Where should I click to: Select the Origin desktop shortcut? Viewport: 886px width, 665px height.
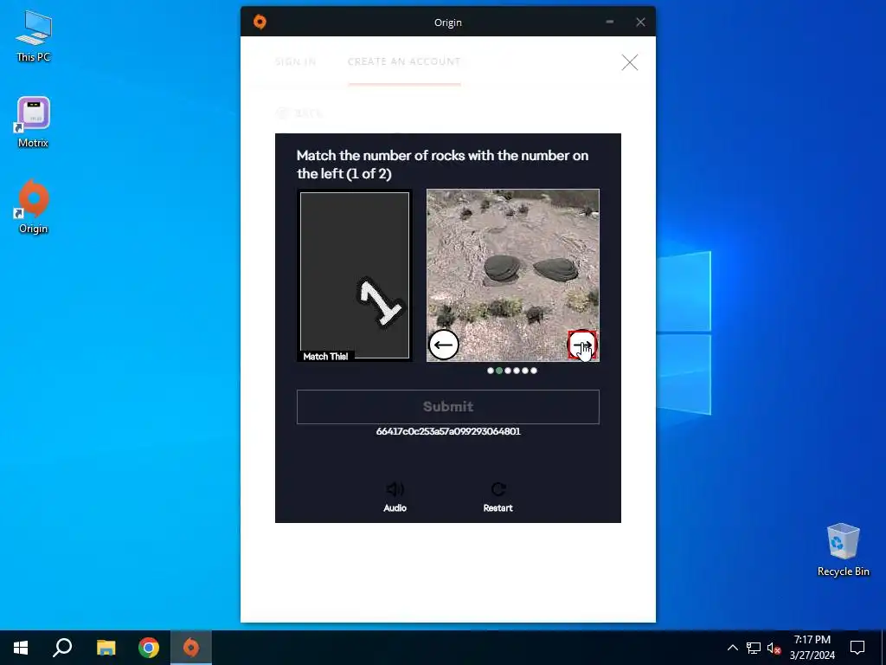tap(34, 207)
